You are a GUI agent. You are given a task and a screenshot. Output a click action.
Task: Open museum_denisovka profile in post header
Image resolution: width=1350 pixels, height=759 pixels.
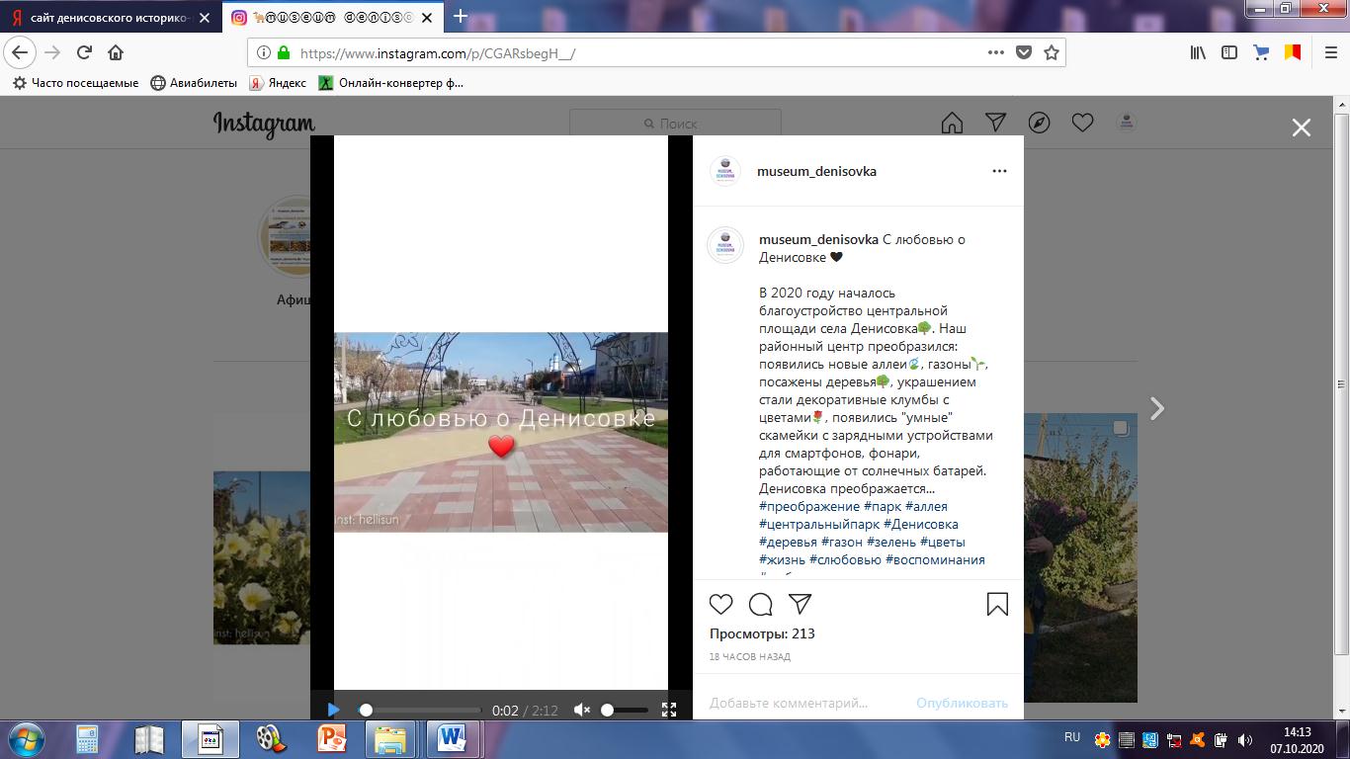click(x=816, y=171)
